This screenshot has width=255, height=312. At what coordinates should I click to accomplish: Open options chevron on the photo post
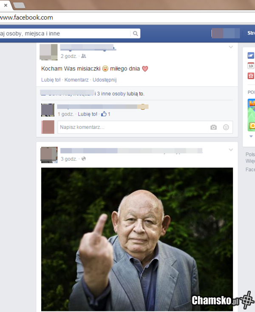[x=231, y=150]
